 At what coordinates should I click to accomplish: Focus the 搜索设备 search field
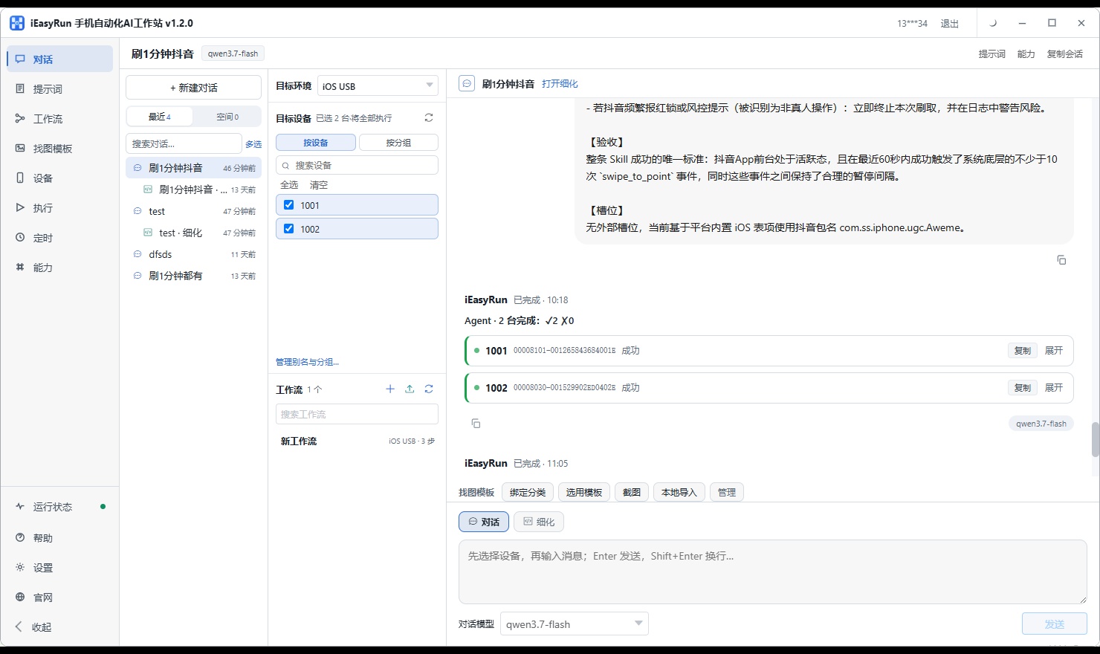pyautogui.click(x=357, y=165)
